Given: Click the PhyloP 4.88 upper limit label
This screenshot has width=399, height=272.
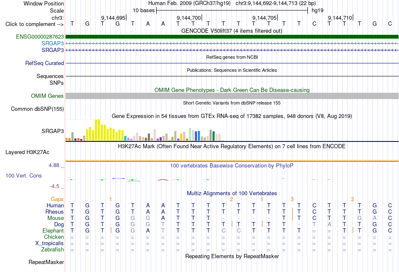Looking at the screenshot, I should pyautogui.click(x=54, y=165).
